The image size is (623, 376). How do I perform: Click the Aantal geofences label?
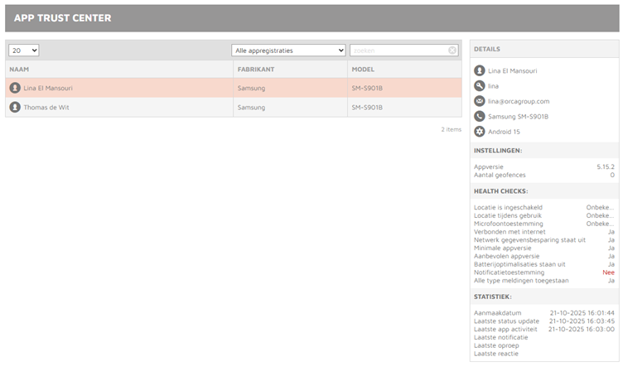[x=500, y=175]
